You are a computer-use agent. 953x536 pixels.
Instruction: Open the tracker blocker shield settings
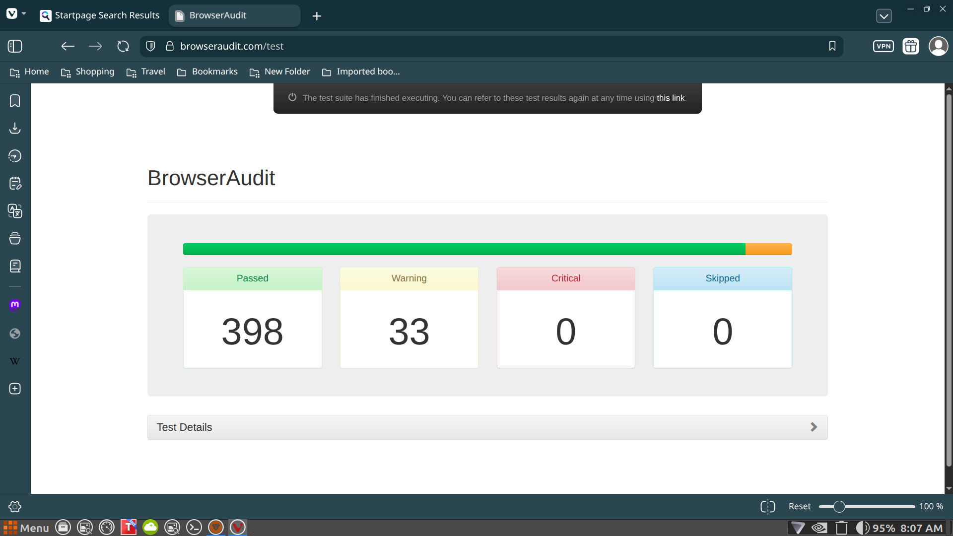coord(150,46)
